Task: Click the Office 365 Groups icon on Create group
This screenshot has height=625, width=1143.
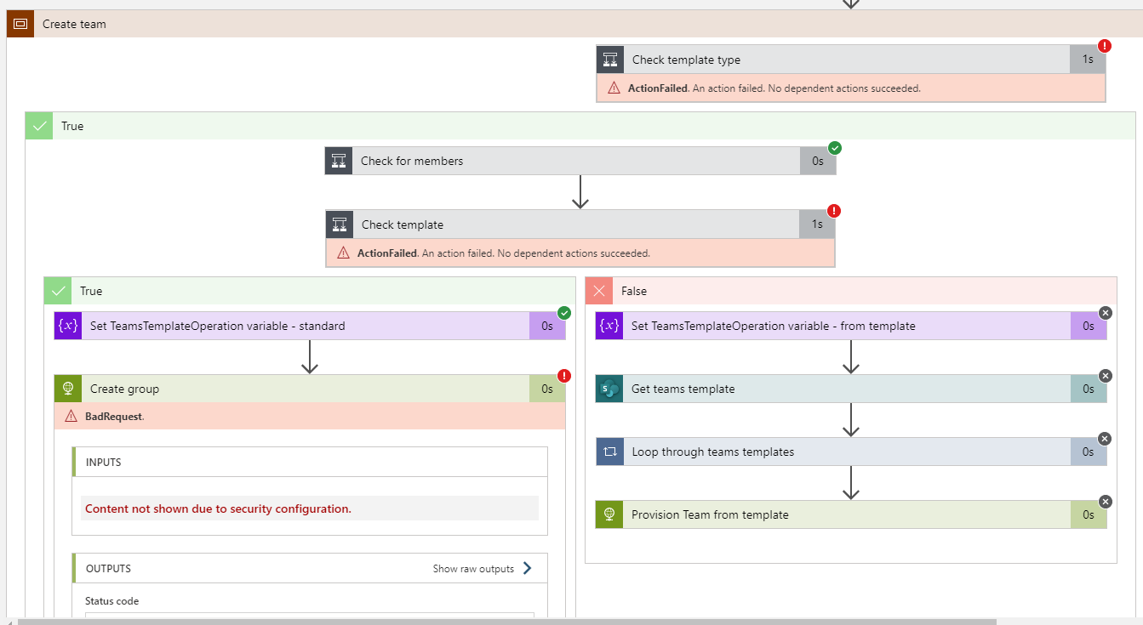Action: 67,389
